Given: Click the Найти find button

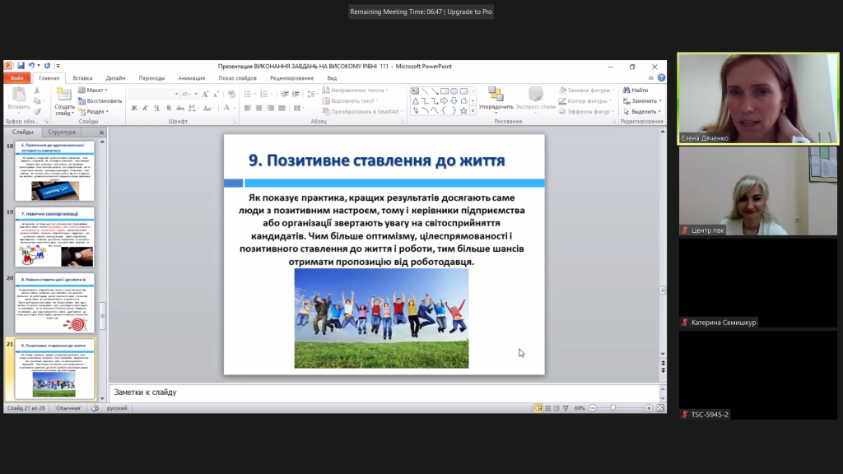Looking at the screenshot, I should 635,90.
